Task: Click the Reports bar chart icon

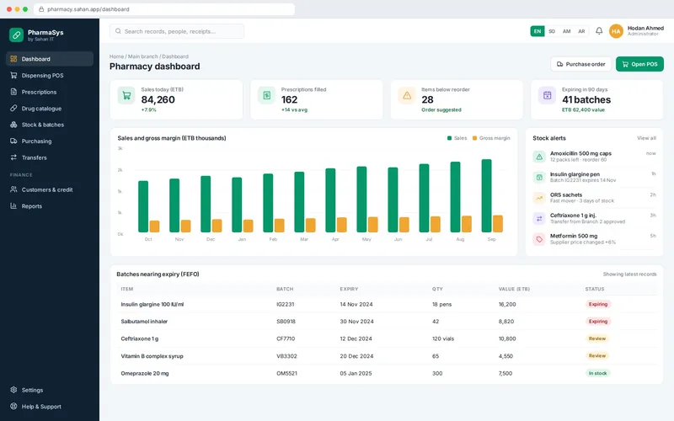Action: [13, 205]
